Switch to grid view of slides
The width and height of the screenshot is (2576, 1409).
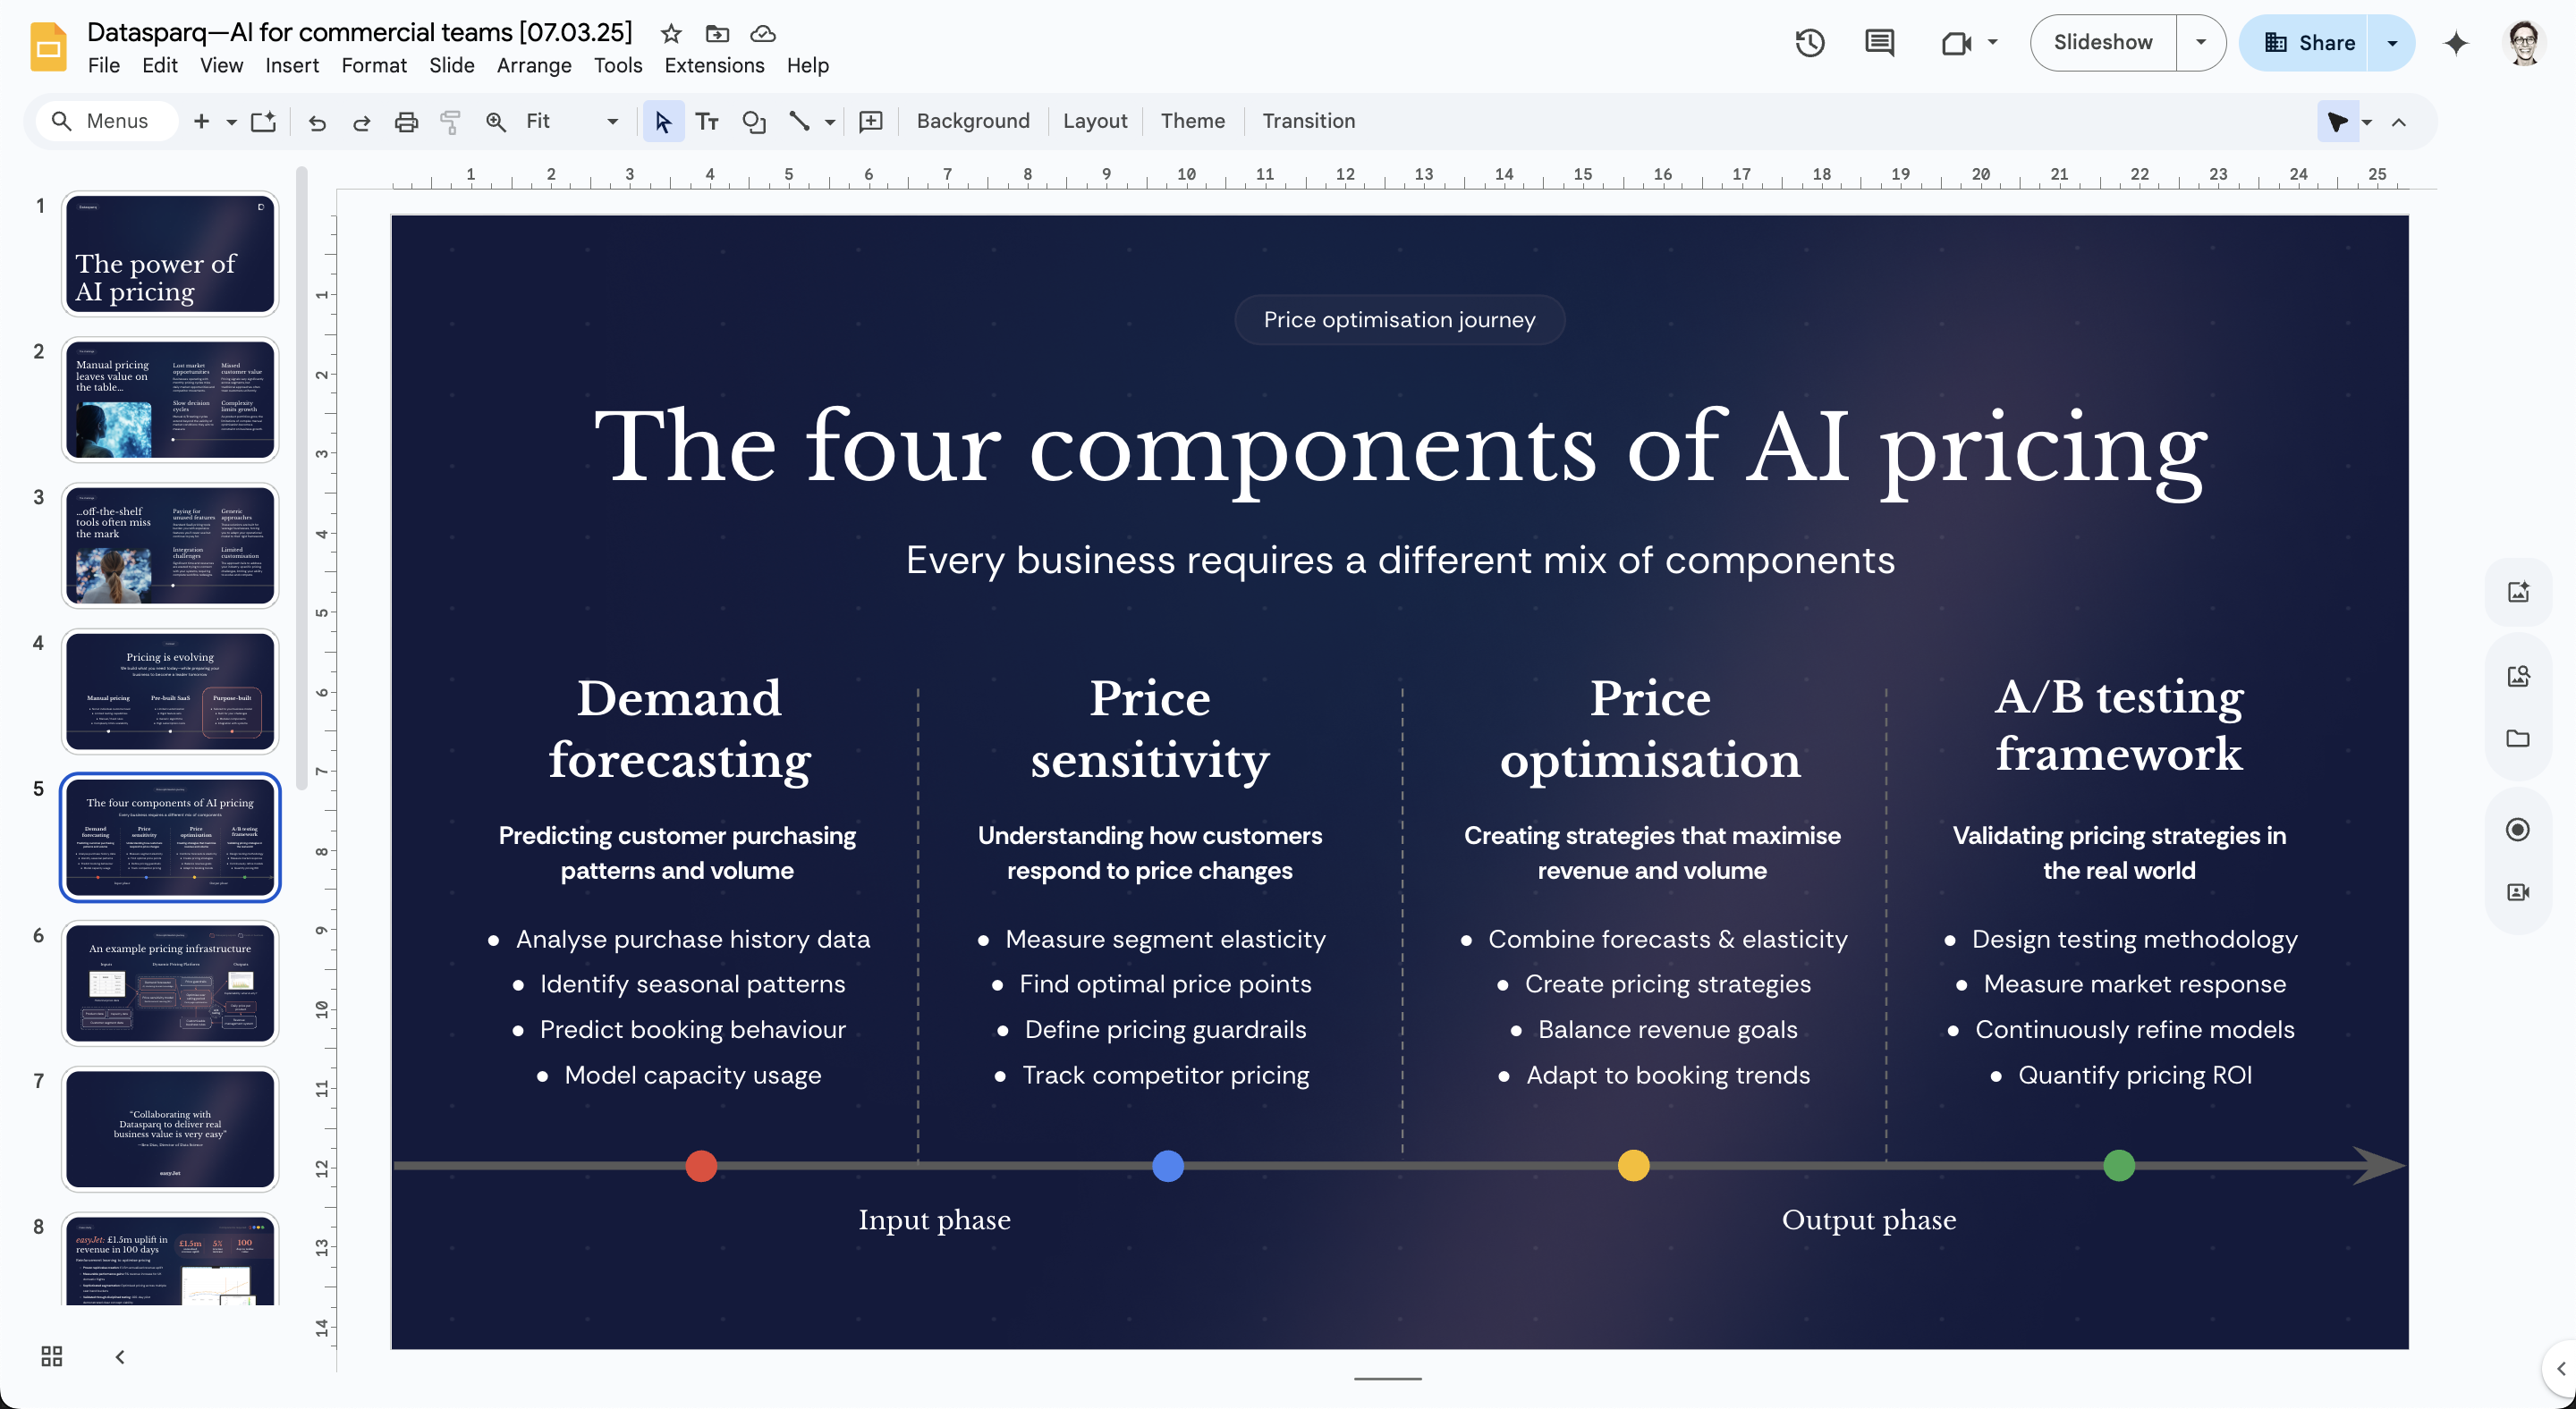pyautogui.click(x=52, y=1356)
